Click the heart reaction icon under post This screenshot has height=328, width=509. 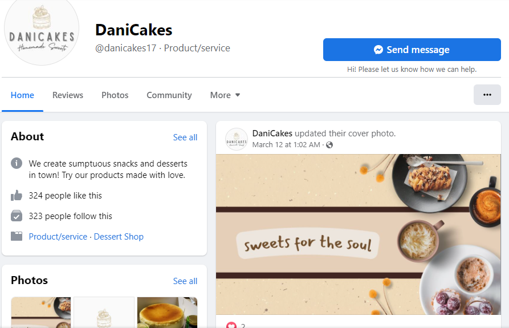(231, 326)
